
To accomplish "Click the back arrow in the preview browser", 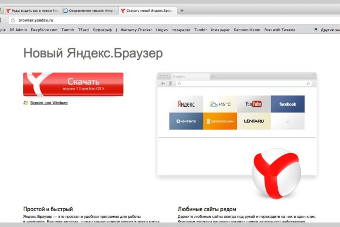I will click(x=163, y=83).
